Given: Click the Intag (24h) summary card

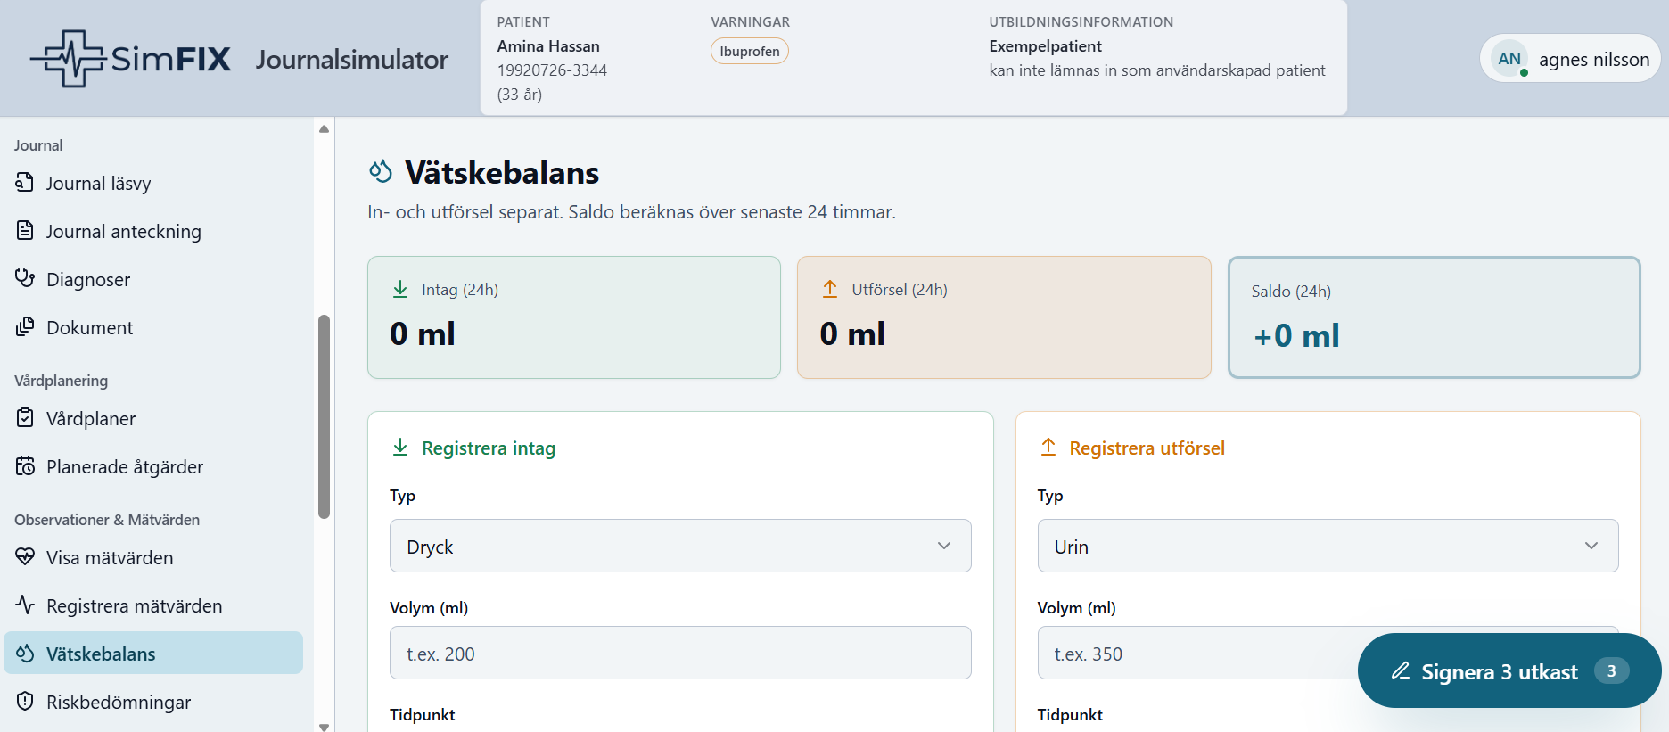Looking at the screenshot, I should tap(574, 317).
